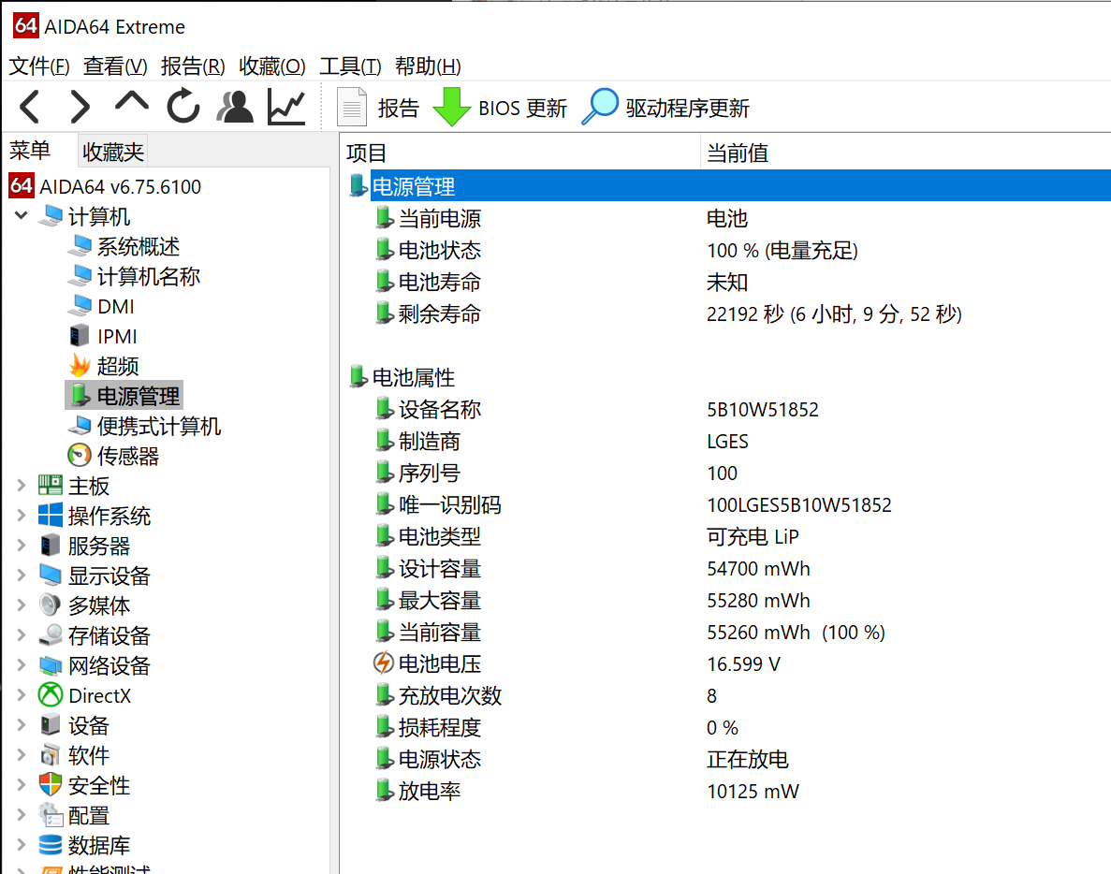Expand the 服务器 tree node

coord(22,546)
